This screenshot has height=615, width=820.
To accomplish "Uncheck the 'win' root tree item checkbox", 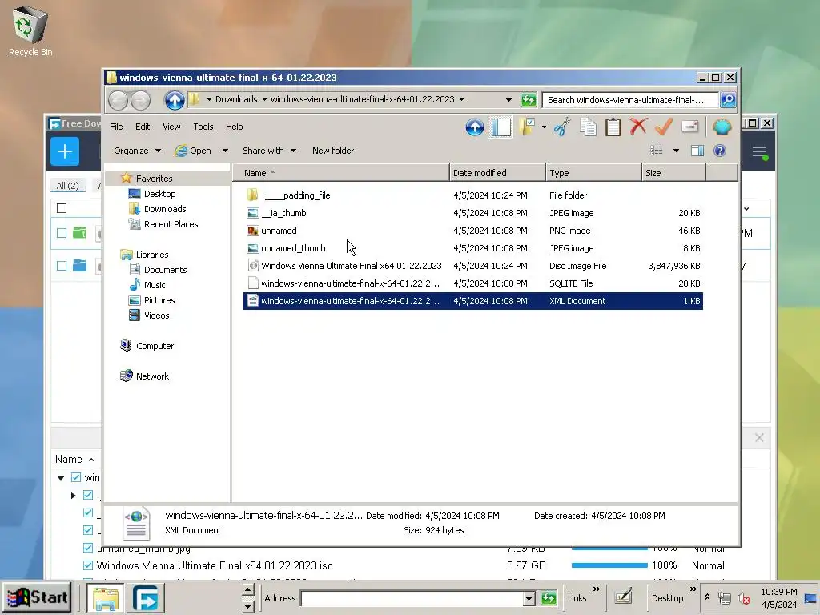I will 76,477.
